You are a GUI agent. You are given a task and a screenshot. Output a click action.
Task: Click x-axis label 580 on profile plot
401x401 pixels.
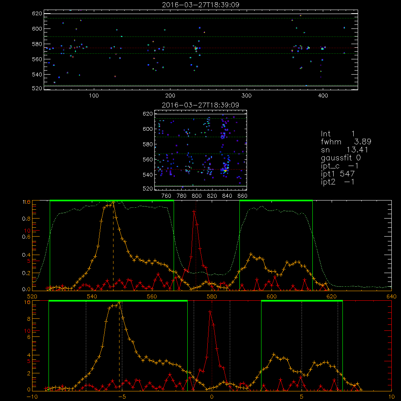pos(212,296)
